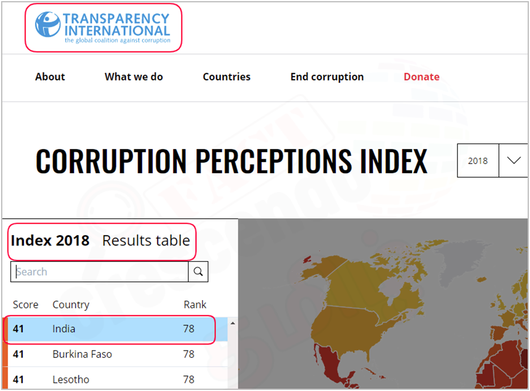Switch to the Results table tab
Screen dimensions: 530x391
[x=146, y=240]
